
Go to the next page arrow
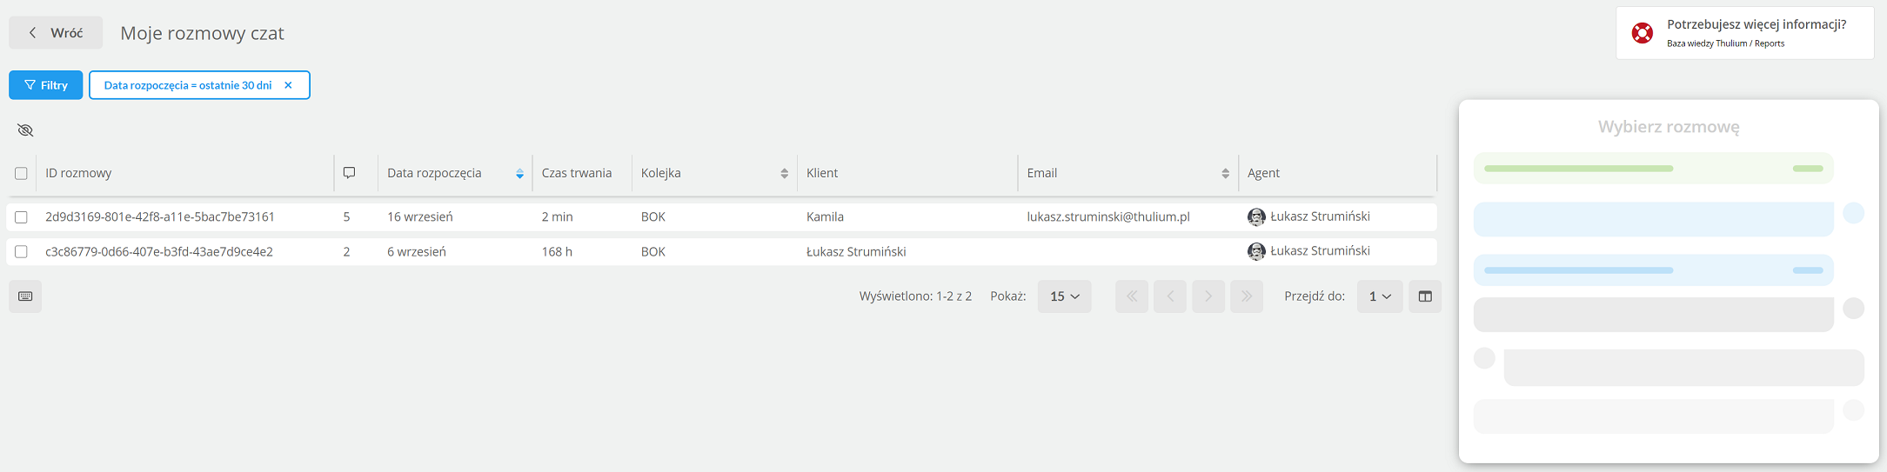coord(1208,296)
